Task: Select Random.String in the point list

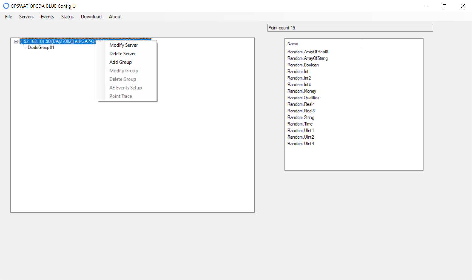Action: pos(301,117)
